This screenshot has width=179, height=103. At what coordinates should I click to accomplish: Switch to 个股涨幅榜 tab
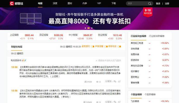point(136,94)
